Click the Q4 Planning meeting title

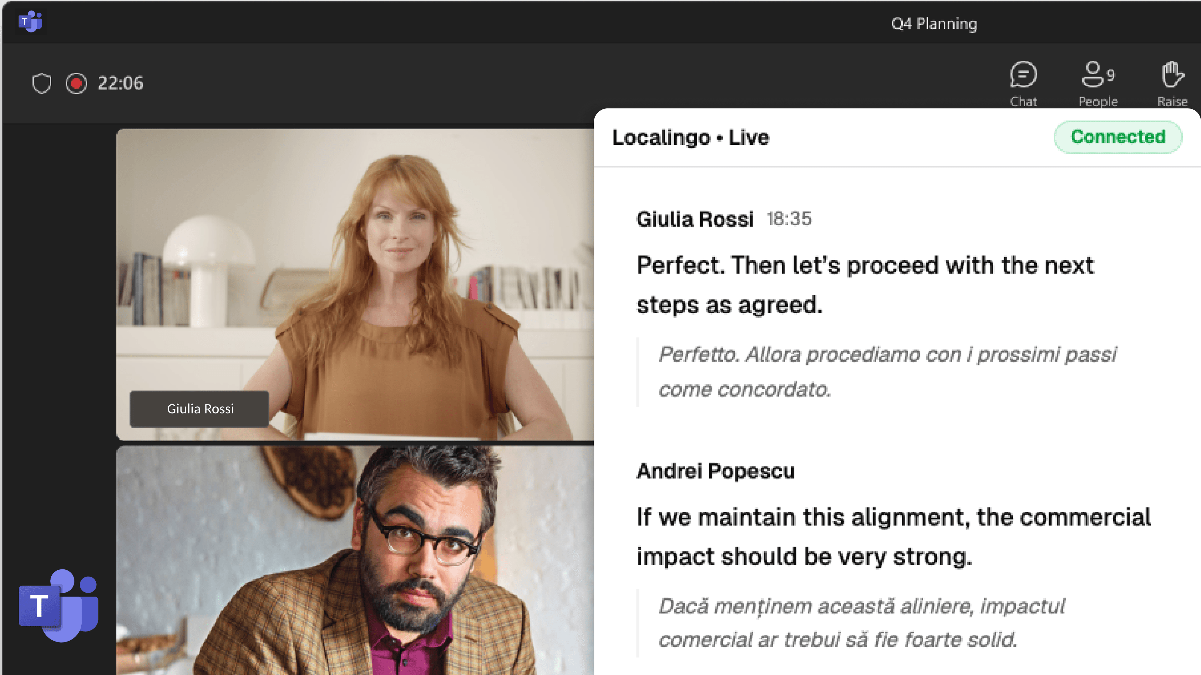click(x=934, y=23)
